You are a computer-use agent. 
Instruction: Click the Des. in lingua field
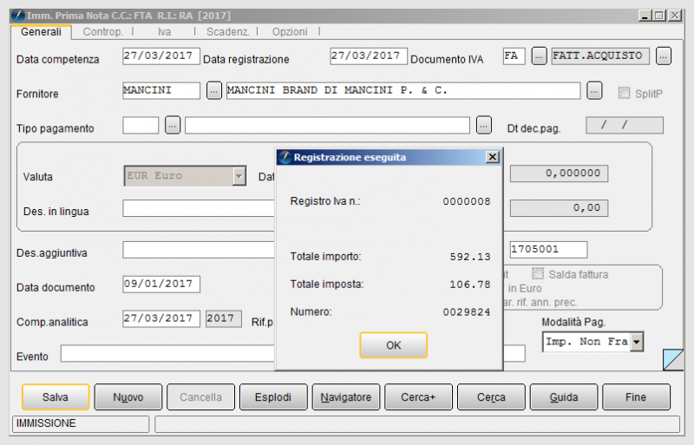coord(199,208)
